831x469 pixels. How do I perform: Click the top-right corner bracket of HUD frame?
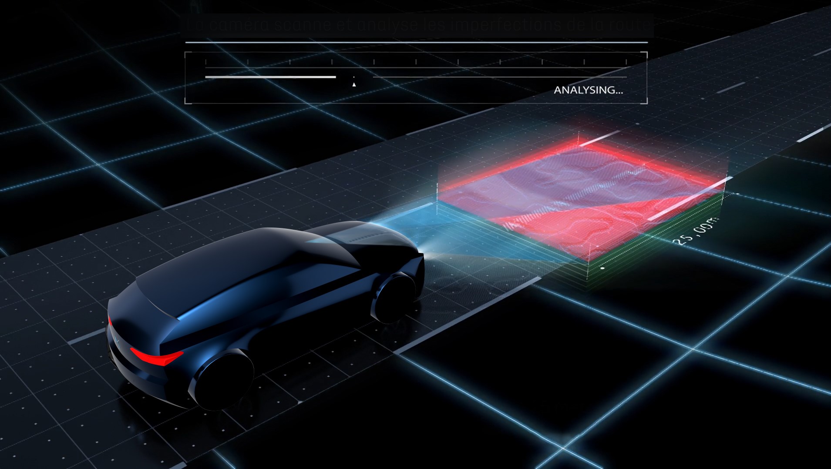(646, 54)
